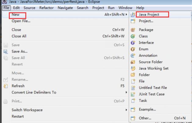
Task: Click the Folder icon in New submenu
Action: 133,75
